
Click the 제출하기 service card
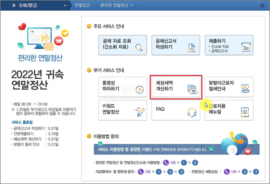(229, 45)
